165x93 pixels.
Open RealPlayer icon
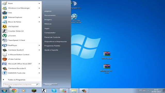(5, 45)
